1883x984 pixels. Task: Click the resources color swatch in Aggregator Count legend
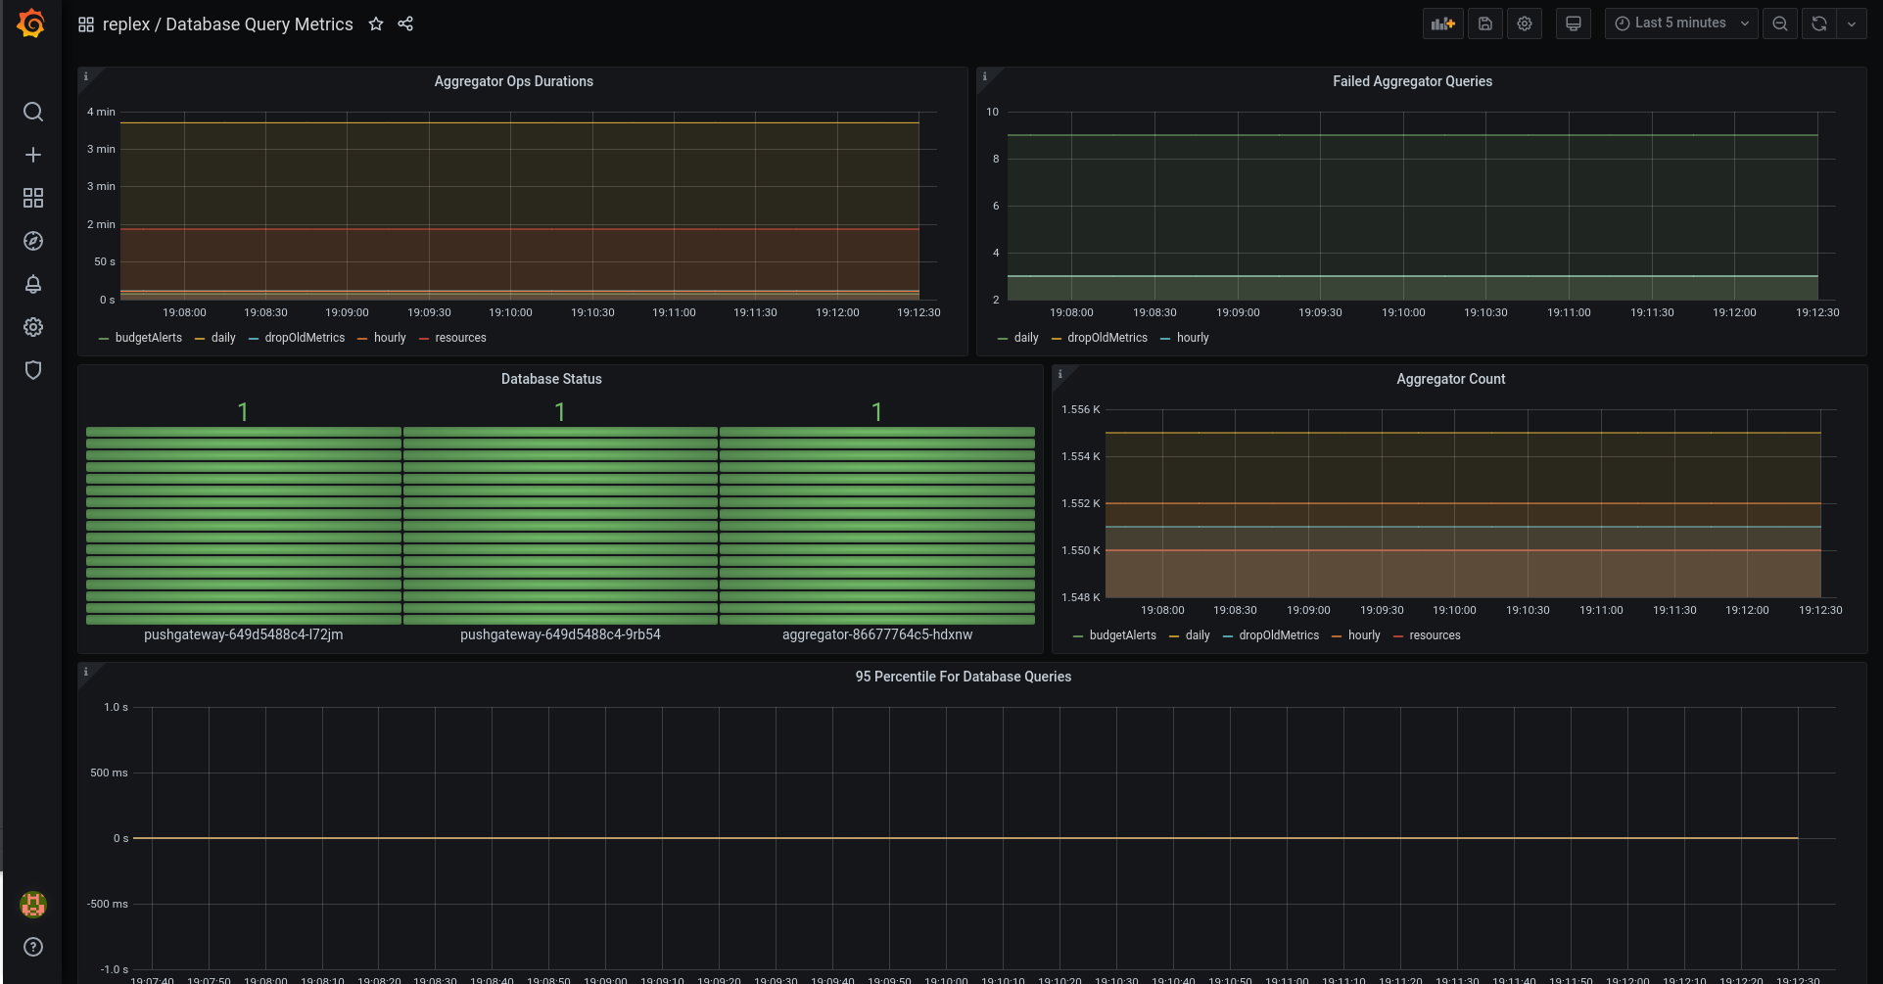1398,636
